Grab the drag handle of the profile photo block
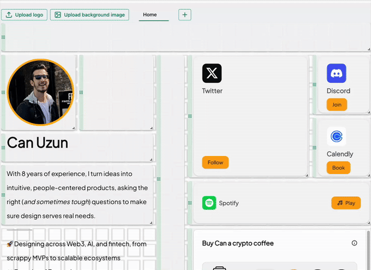The image size is (371, 270). coord(3,92)
